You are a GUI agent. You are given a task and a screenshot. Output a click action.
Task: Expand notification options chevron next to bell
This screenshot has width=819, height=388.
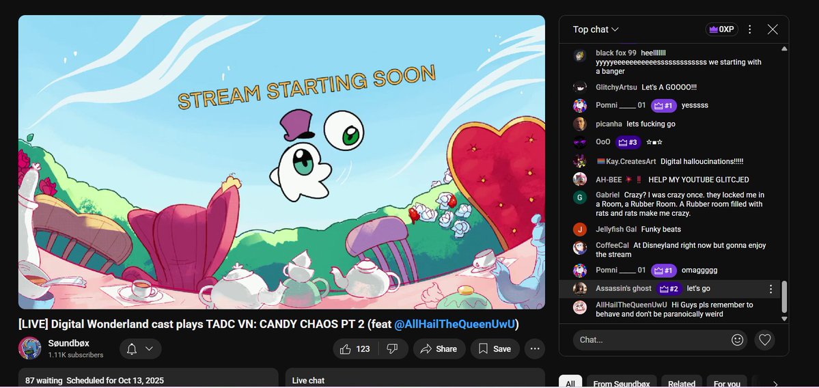pos(150,349)
